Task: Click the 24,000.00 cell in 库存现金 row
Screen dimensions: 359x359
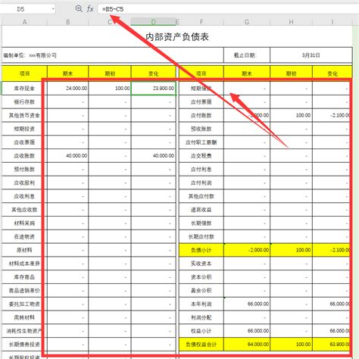Action: 67,89
